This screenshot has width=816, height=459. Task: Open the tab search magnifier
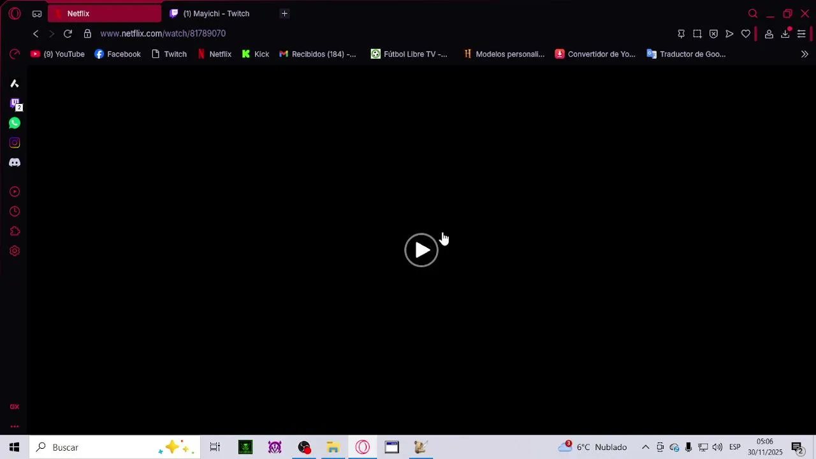753,13
